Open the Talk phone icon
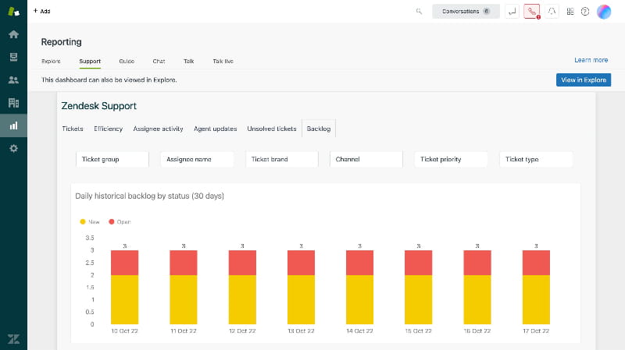Viewport: 625px width, 350px height. click(531, 12)
